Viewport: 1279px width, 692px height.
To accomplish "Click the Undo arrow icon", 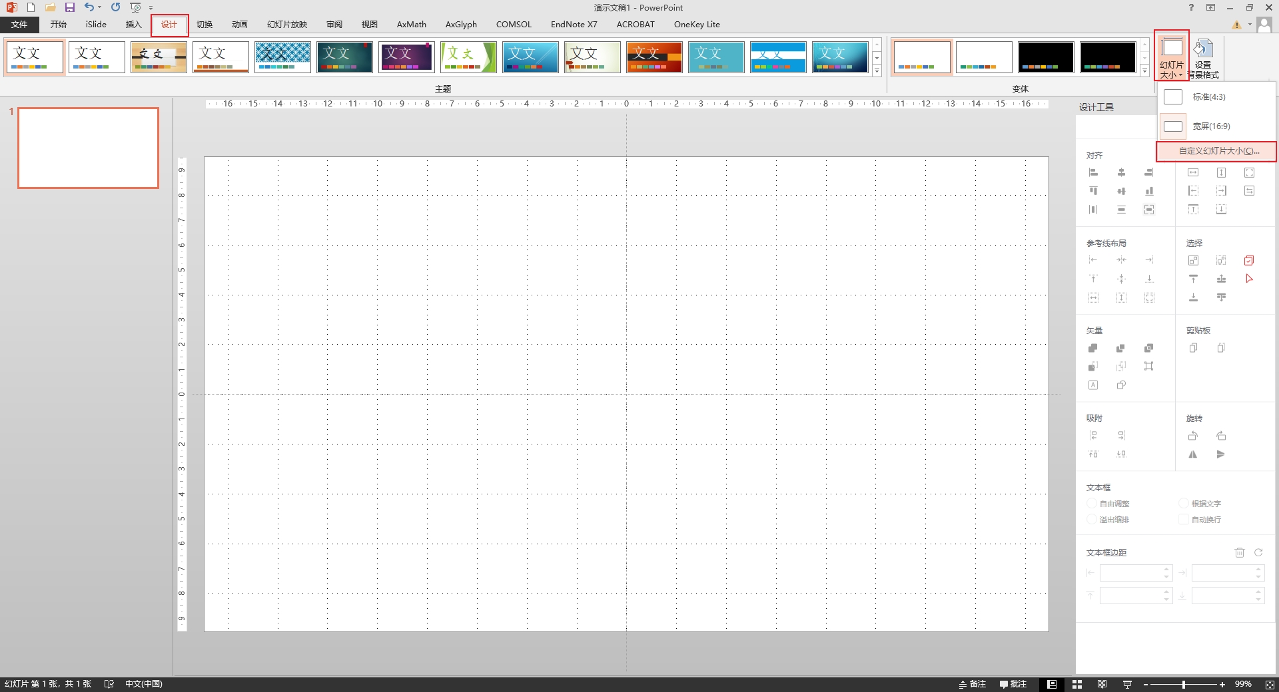I will 89,7.
